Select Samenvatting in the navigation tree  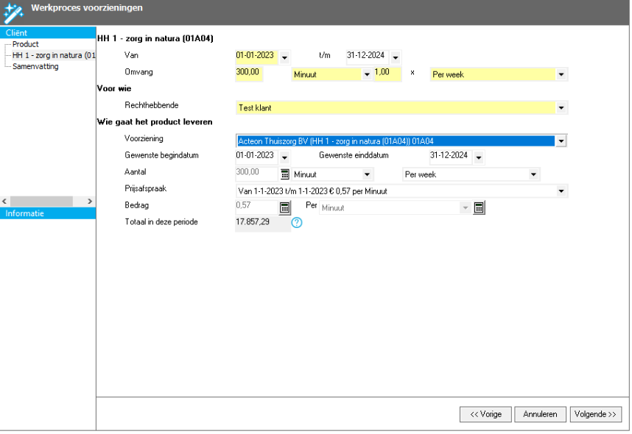(35, 66)
